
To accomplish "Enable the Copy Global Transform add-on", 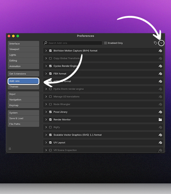I will point(51,58).
